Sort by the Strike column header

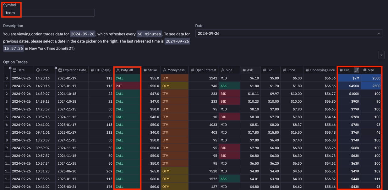[151, 70]
